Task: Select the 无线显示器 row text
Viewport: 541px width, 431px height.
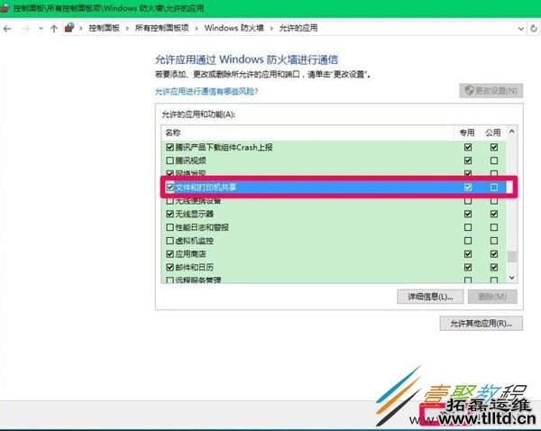Action: point(194,214)
